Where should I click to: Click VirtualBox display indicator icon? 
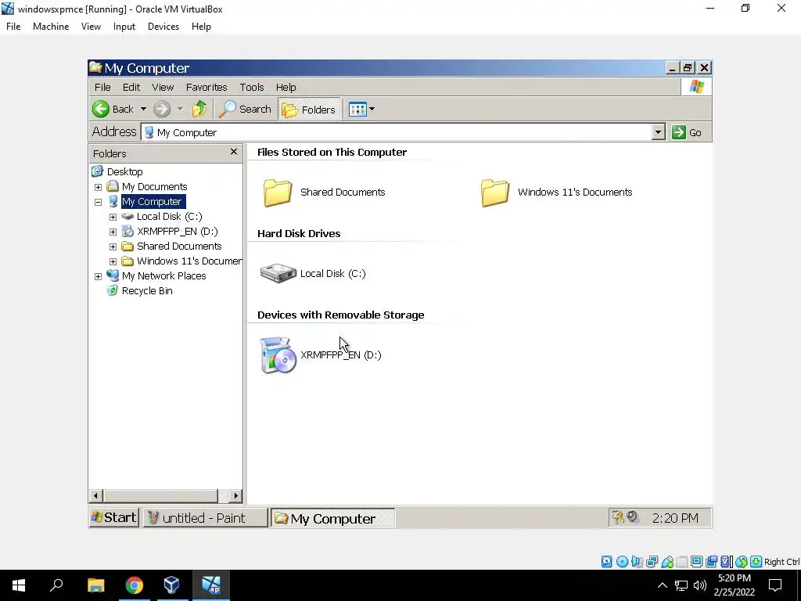click(x=696, y=562)
